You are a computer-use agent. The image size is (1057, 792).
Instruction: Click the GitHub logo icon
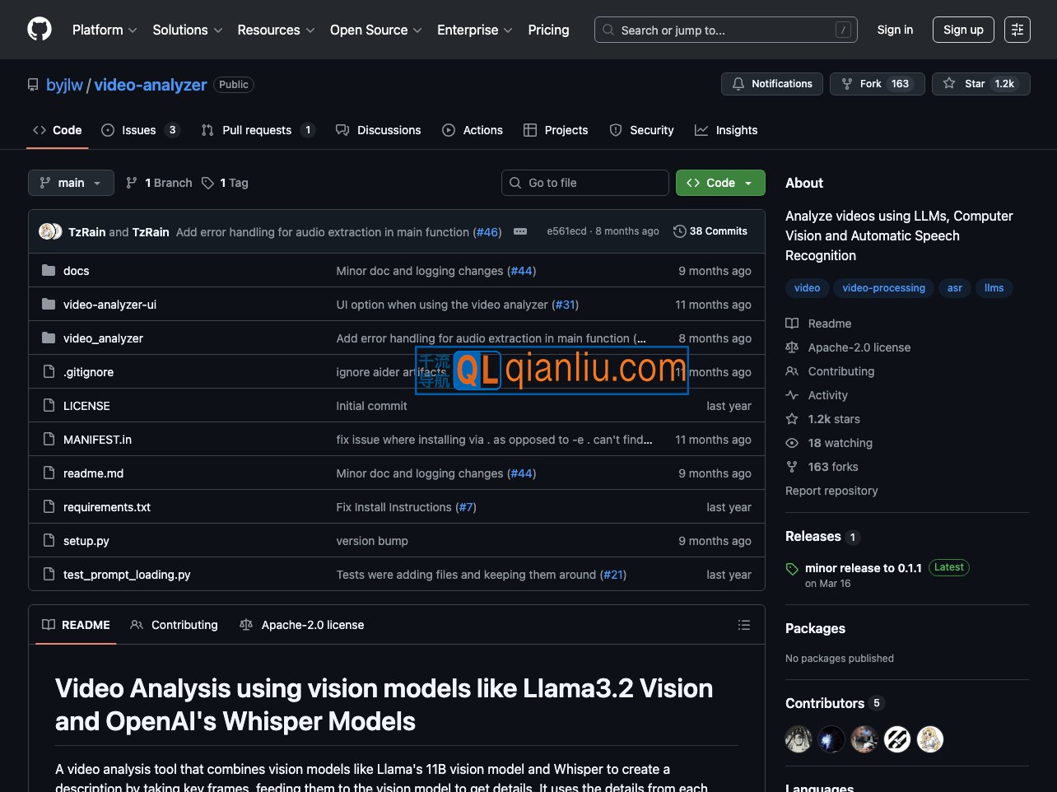[40, 30]
